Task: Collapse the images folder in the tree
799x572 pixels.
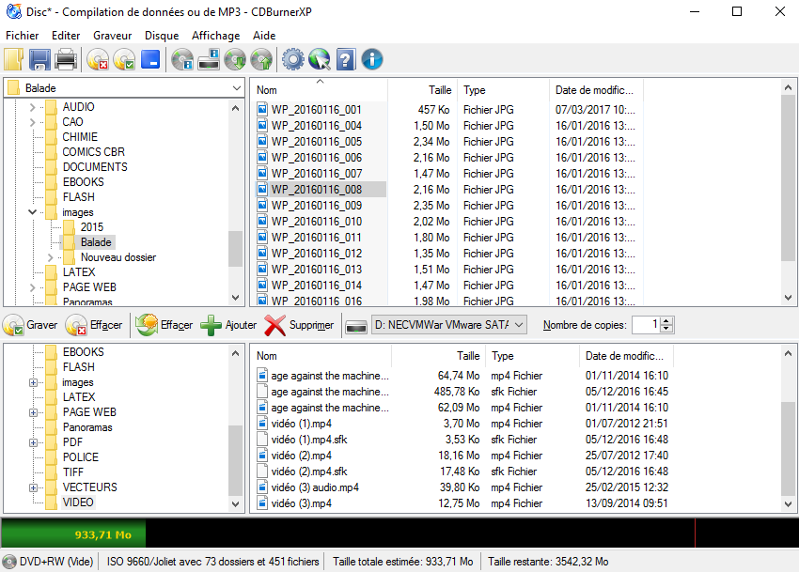Action: [30, 212]
